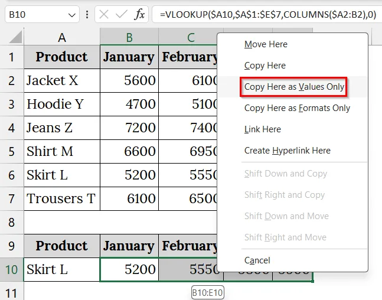Expand the Name Box dropdown arrow
Viewport: 382px width, 300px height.
point(72,15)
